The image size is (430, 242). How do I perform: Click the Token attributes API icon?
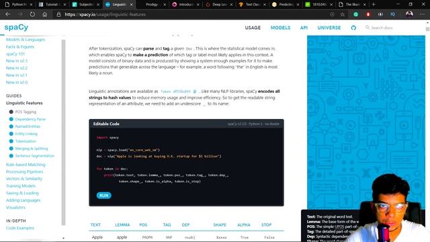coord(195,91)
